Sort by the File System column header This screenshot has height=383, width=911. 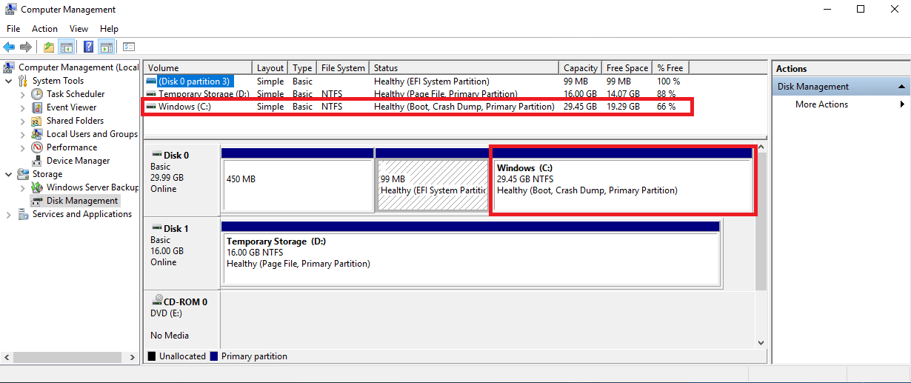coord(343,67)
